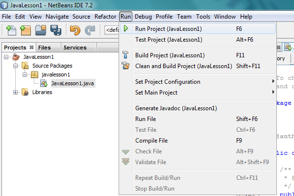
Task: Open the View menu
Action: coord(35,17)
